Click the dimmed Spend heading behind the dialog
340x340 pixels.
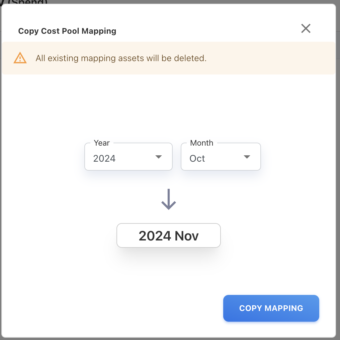(28, 2)
